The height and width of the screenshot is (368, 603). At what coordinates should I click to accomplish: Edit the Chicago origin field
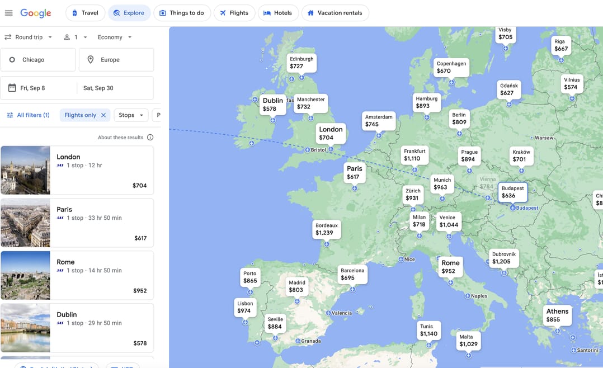tap(38, 60)
